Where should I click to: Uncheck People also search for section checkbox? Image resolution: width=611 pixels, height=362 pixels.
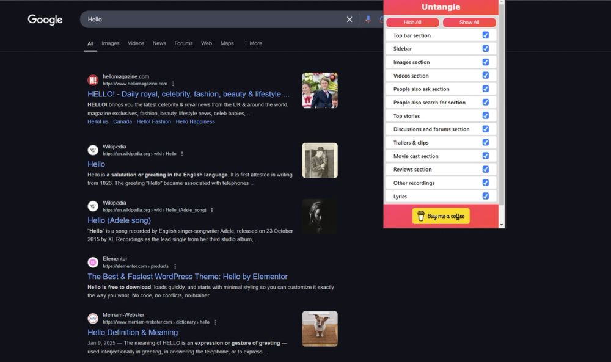coord(486,102)
